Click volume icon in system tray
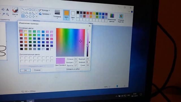The width and height of the screenshot is (181, 102). click(122, 96)
